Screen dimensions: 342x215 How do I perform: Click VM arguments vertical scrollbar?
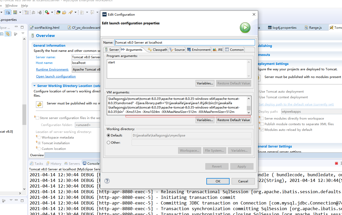pyautogui.click(x=249, y=105)
